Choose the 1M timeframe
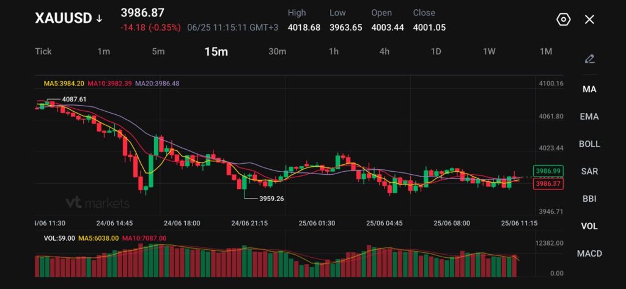Viewport: 626px width, 289px height. [x=546, y=51]
